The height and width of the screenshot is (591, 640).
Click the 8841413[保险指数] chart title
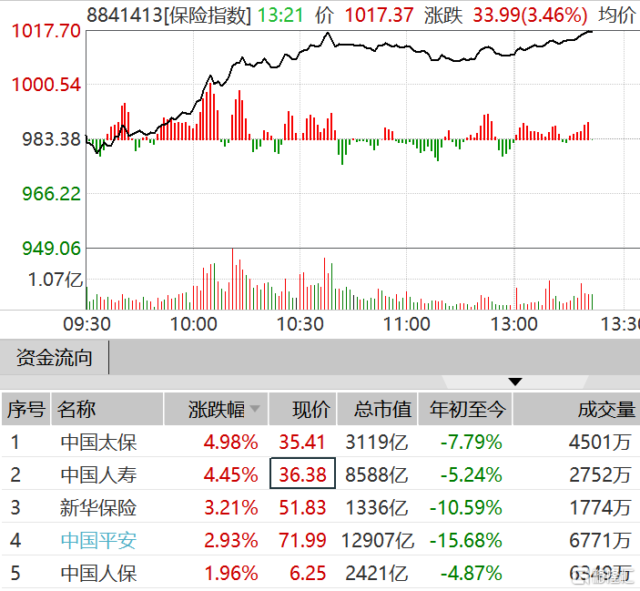click(x=169, y=15)
